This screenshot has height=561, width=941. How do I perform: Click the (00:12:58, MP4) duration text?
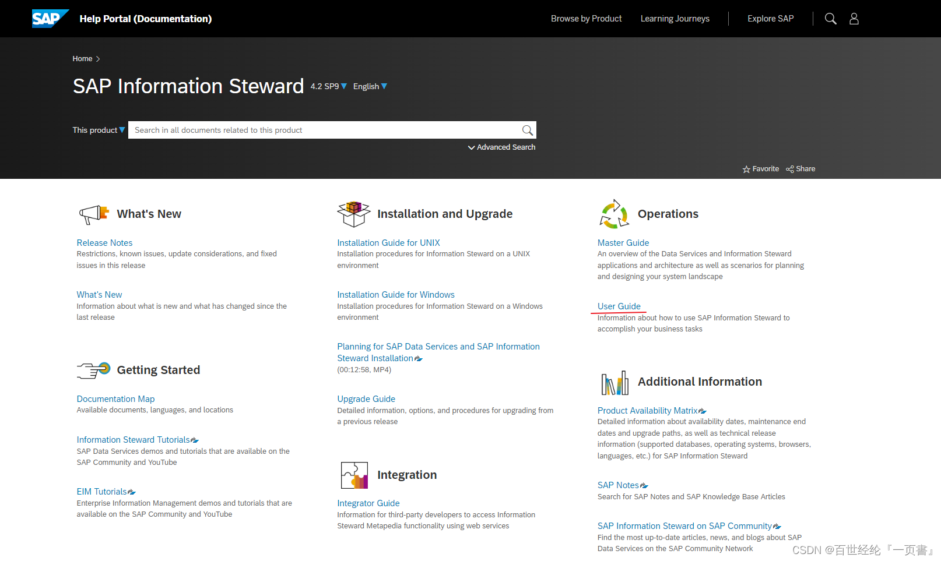coord(364,370)
